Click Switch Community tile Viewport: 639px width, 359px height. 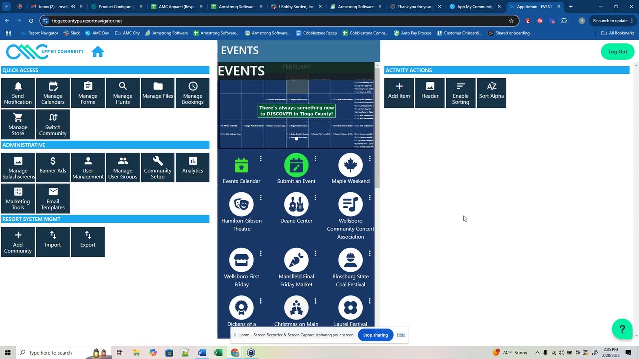53,124
